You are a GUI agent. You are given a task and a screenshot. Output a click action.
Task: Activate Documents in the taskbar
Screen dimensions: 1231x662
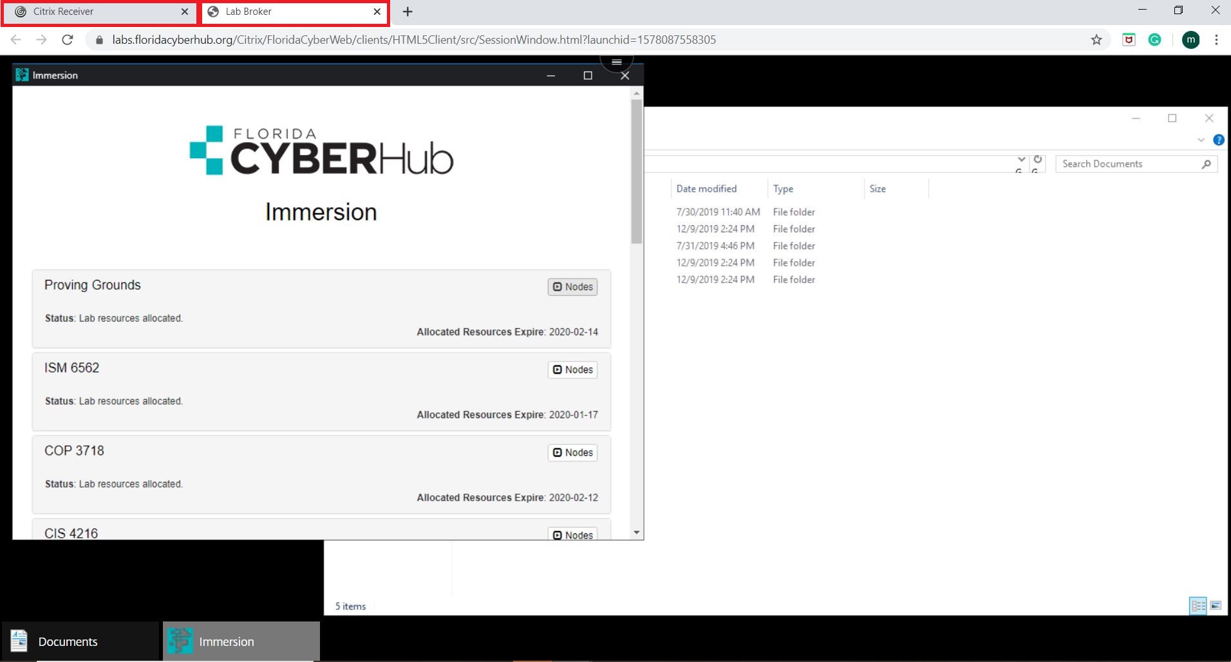point(80,641)
